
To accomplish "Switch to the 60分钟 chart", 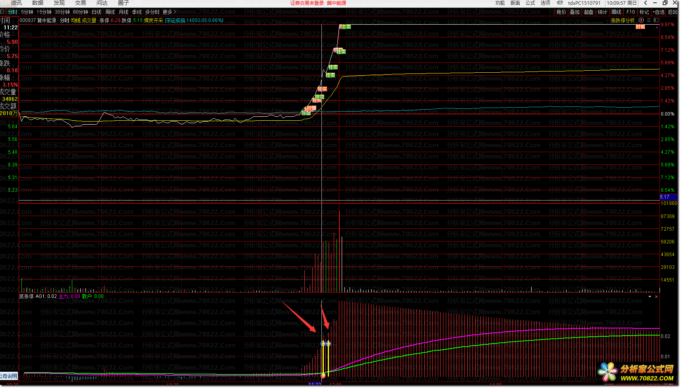I will 81,12.
